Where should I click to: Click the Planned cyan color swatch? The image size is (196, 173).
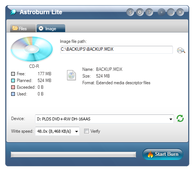click(13, 81)
